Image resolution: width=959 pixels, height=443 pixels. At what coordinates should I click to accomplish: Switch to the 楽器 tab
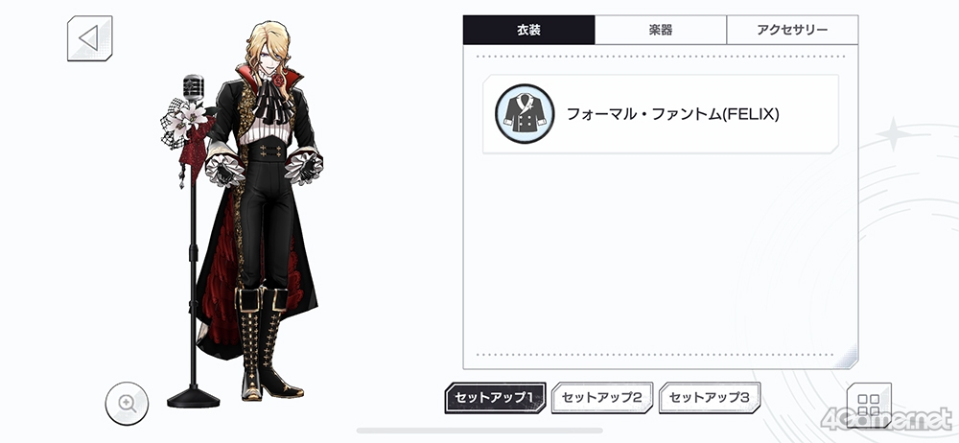[661, 30]
